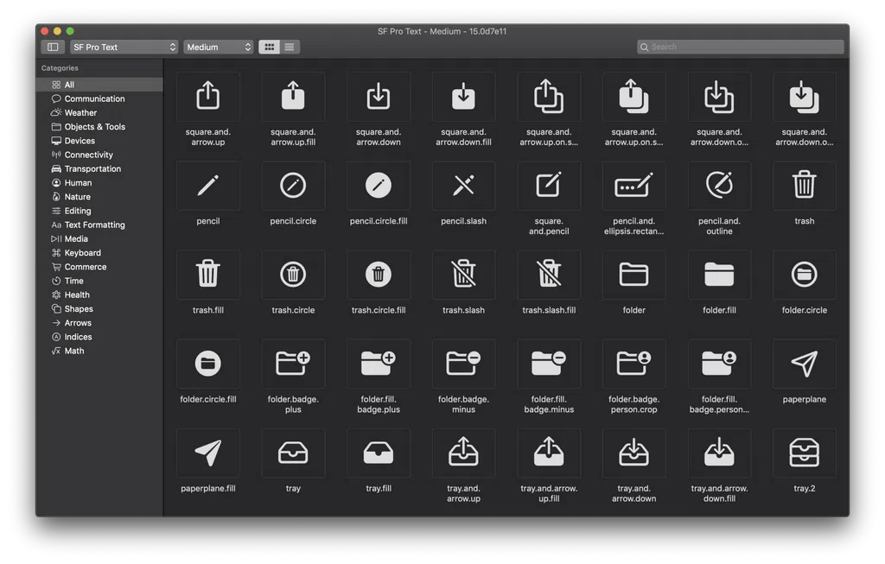Screen dimensions: 885x564
Task: Select the trash.circle.fill symbol
Action: (x=379, y=275)
